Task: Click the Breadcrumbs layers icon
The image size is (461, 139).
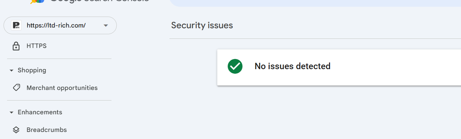Action: pyautogui.click(x=16, y=130)
